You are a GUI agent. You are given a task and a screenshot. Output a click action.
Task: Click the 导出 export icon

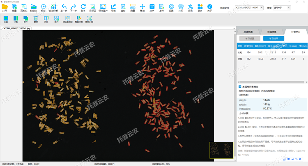click(x=113, y=7)
